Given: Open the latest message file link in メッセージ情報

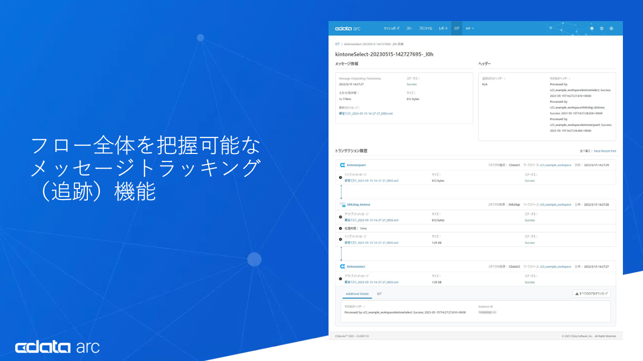Looking at the screenshot, I should tap(366, 114).
